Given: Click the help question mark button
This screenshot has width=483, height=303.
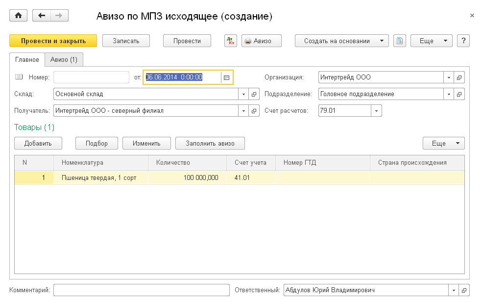Looking at the screenshot, I should [x=463, y=41].
